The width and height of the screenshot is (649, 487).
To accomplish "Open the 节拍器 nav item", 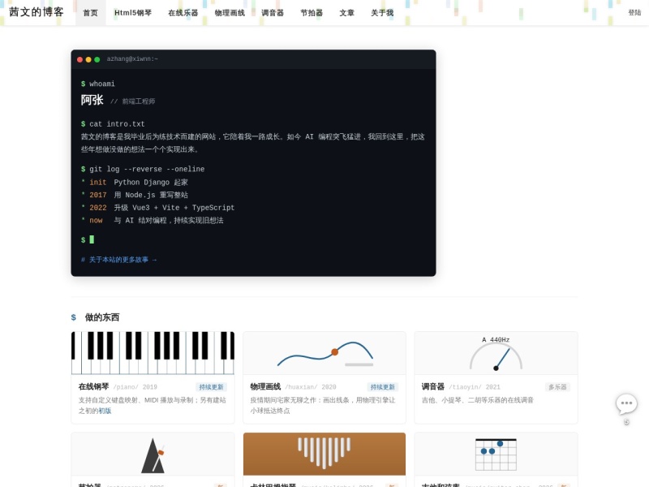I will click(x=312, y=13).
